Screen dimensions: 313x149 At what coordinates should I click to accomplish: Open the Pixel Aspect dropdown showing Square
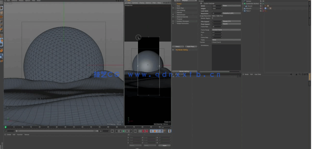(x=231, y=24)
